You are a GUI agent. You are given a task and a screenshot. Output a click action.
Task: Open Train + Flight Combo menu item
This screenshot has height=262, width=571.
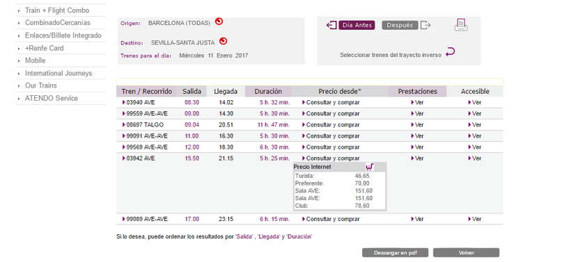point(57,10)
